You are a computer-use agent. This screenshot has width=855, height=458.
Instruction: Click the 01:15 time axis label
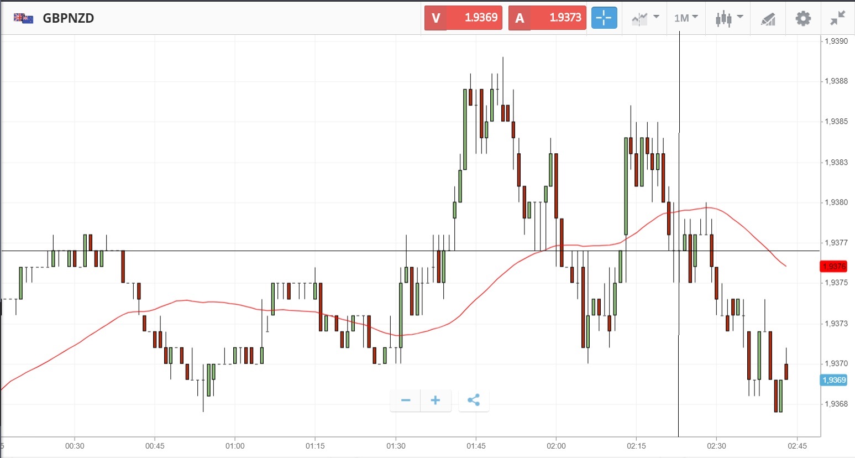point(315,446)
